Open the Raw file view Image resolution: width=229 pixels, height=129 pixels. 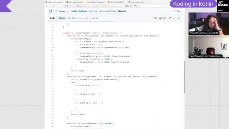[x=155, y=18]
